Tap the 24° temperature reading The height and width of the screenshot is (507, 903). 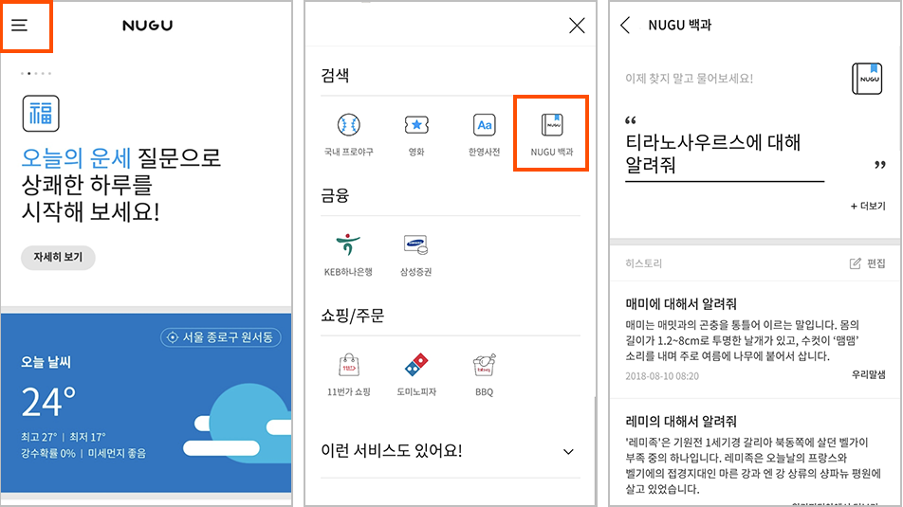[48, 402]
